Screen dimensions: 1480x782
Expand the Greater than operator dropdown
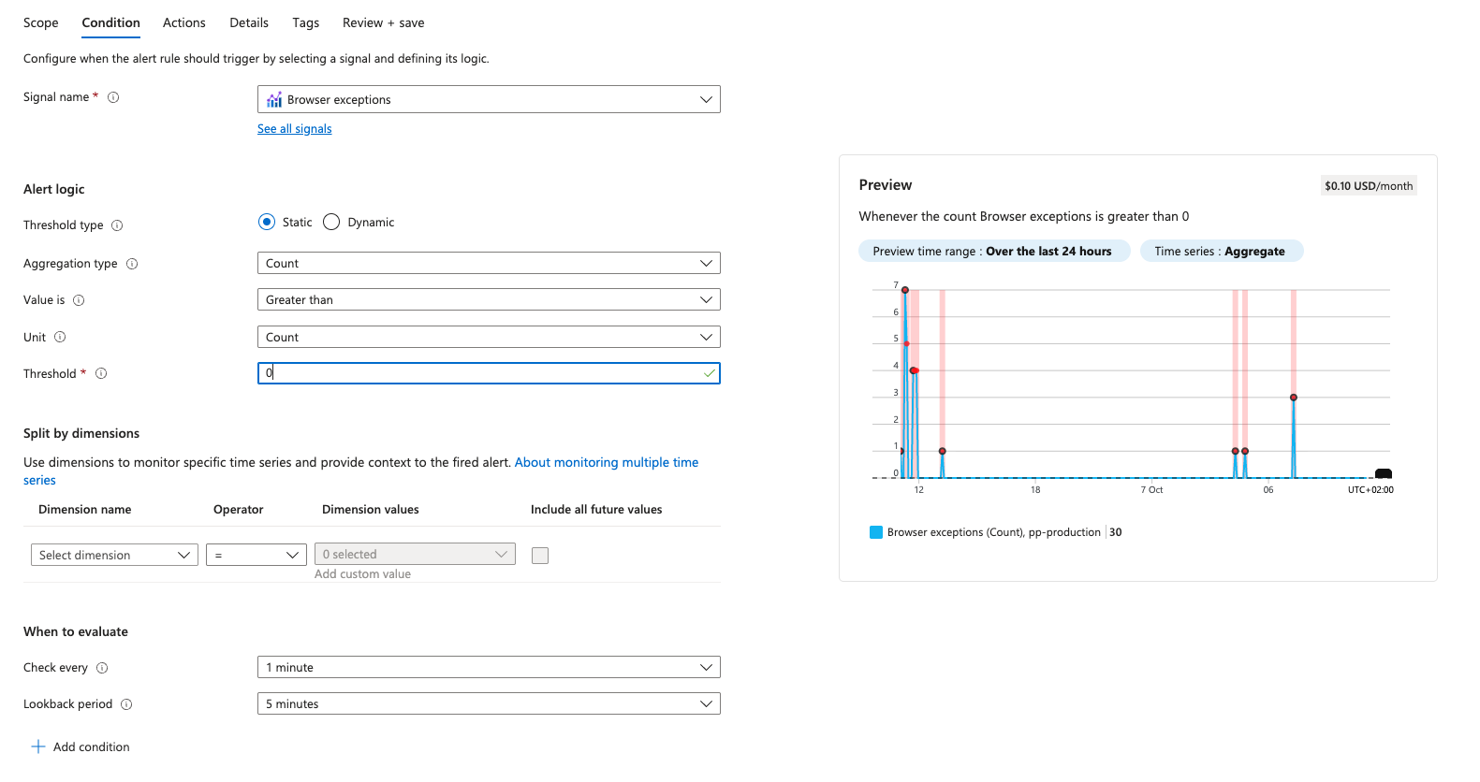click(x=489, y=299)
